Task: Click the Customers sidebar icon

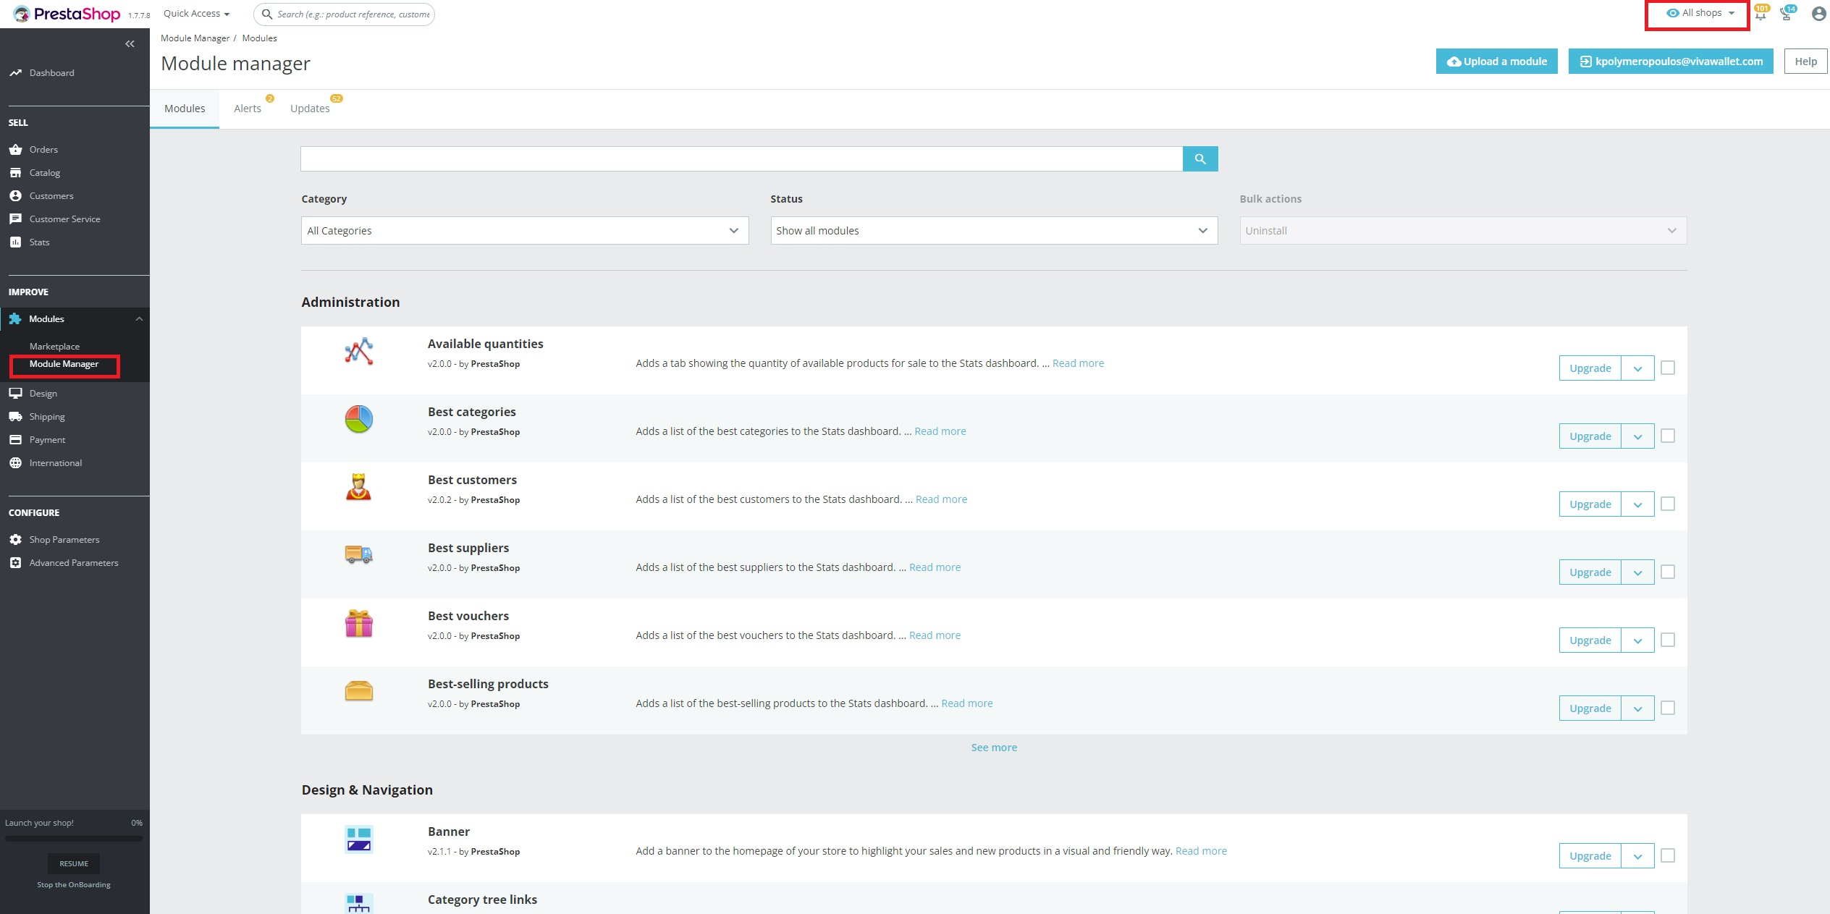Action: tap(15, 195)
